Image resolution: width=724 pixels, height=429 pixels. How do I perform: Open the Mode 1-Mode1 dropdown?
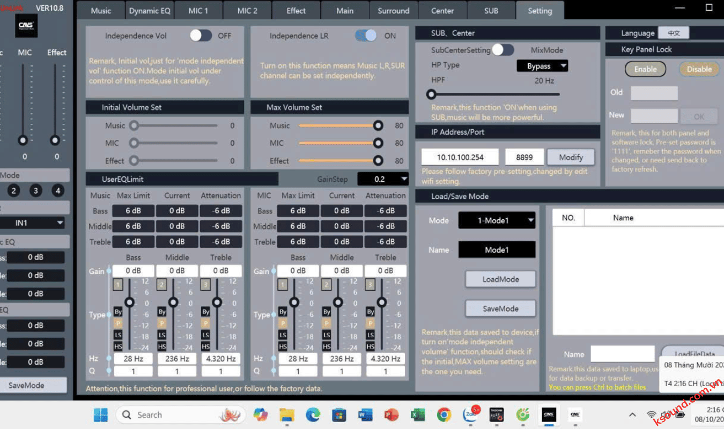pos(497,220)
